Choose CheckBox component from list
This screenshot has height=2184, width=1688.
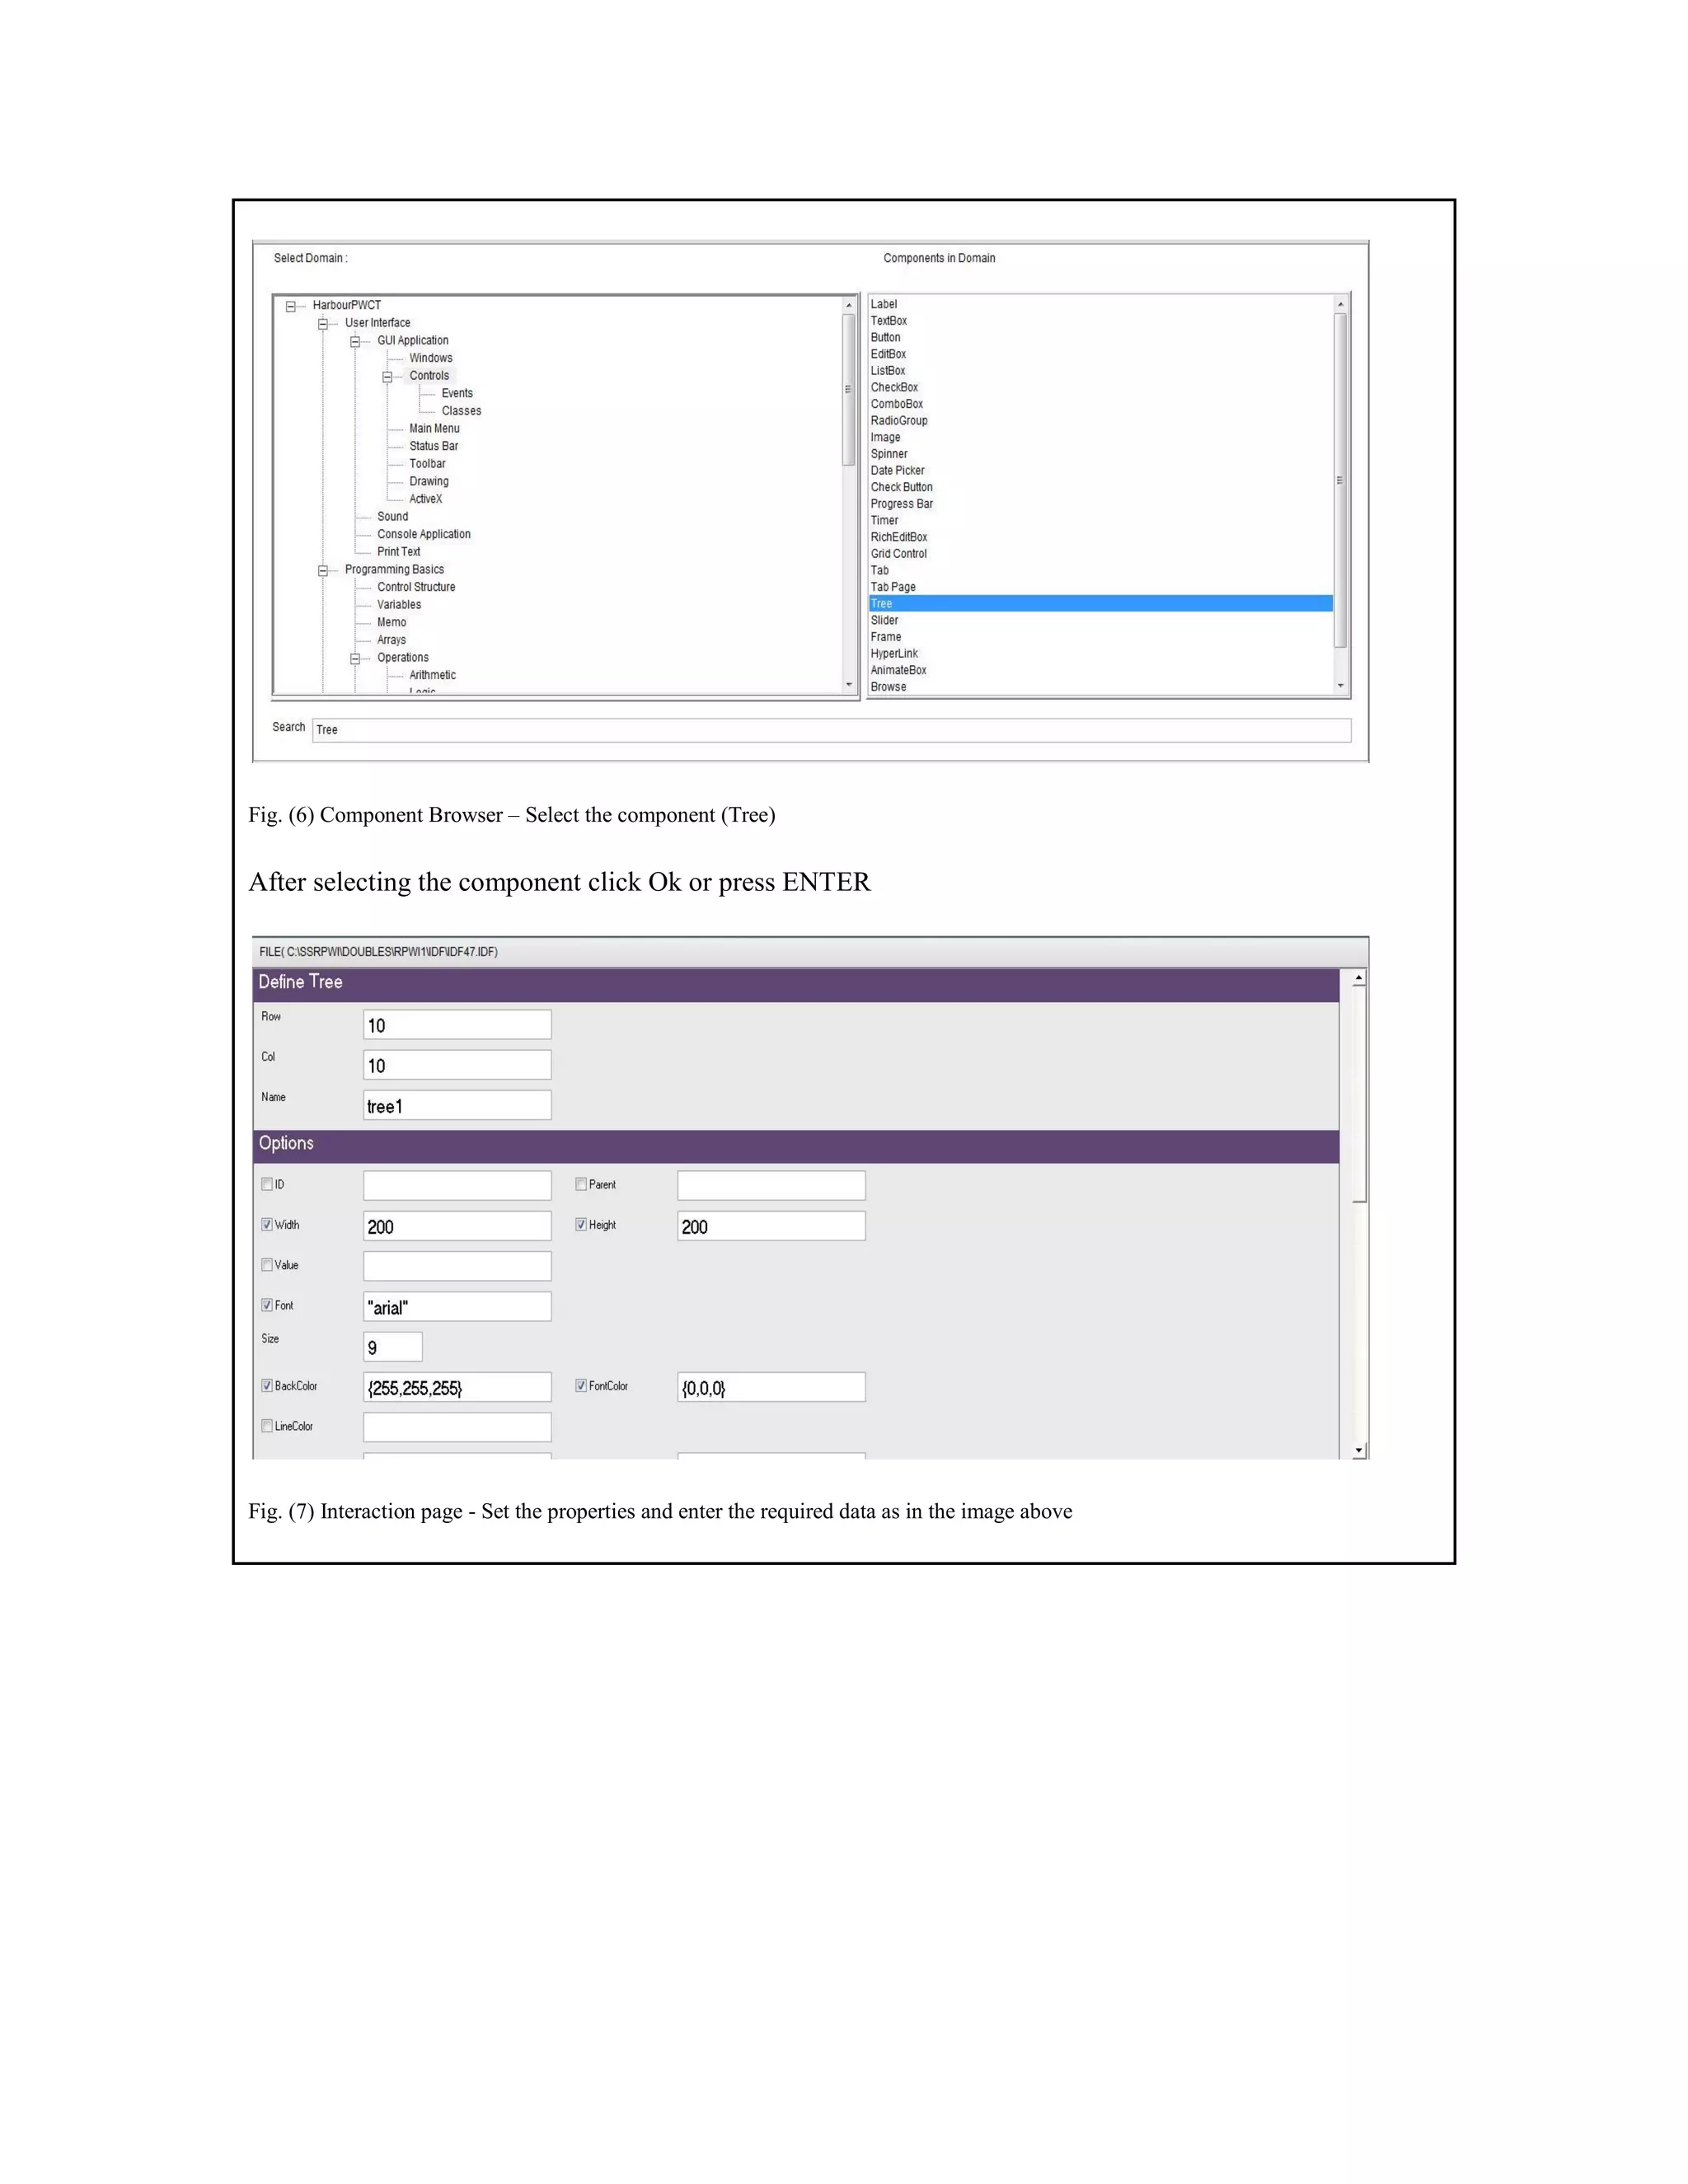(x=1101, y=388)
